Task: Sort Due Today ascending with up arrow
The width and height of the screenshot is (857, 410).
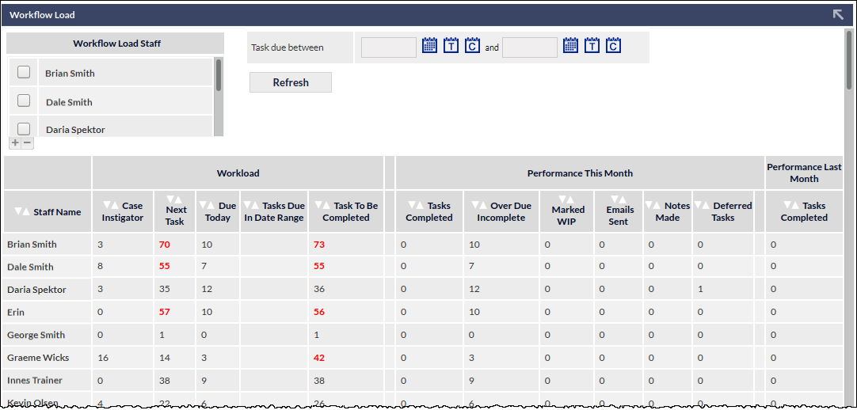Action: pyautogui.click(x=211, y=206)
